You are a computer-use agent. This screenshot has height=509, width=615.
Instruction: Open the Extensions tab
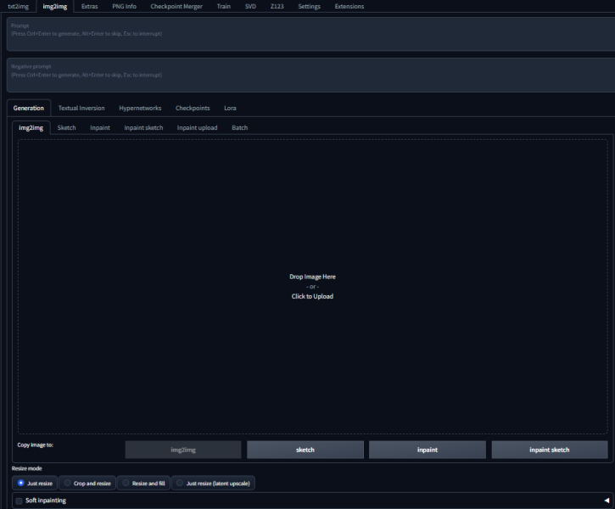(349, 6)
